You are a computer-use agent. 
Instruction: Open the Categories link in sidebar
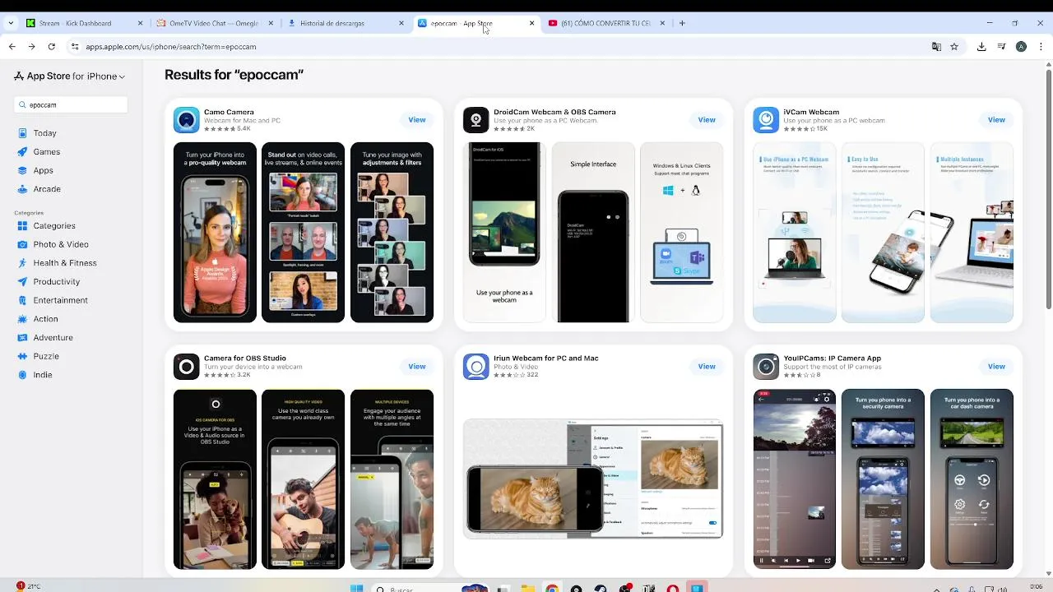[x=53, y=226]
